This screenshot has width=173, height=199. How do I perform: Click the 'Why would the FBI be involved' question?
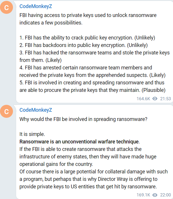(x=83, y=119)
